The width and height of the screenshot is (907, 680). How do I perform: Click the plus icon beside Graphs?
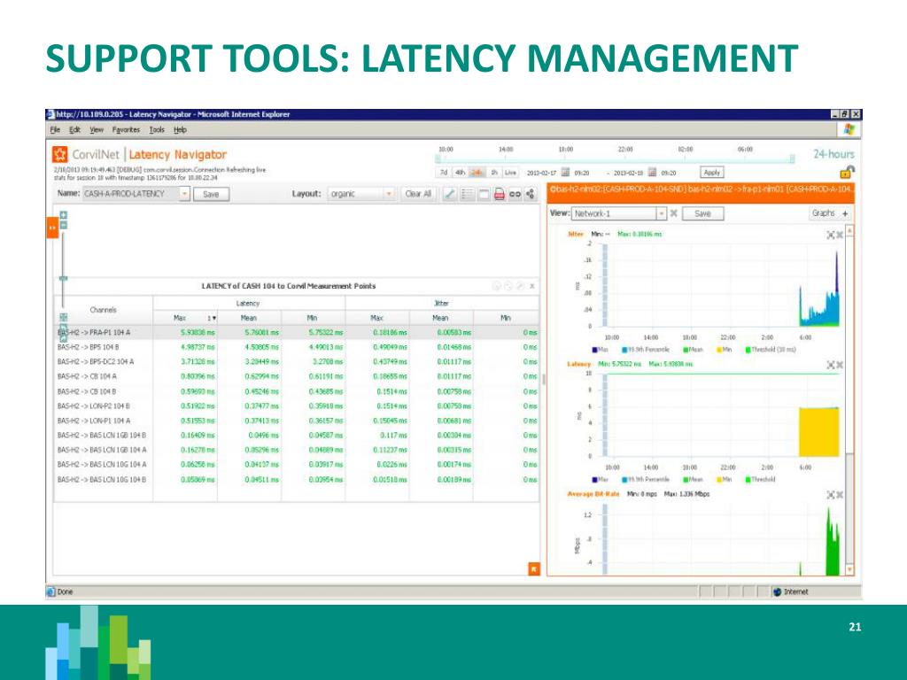pyautogui.click(x=845, y=213)
